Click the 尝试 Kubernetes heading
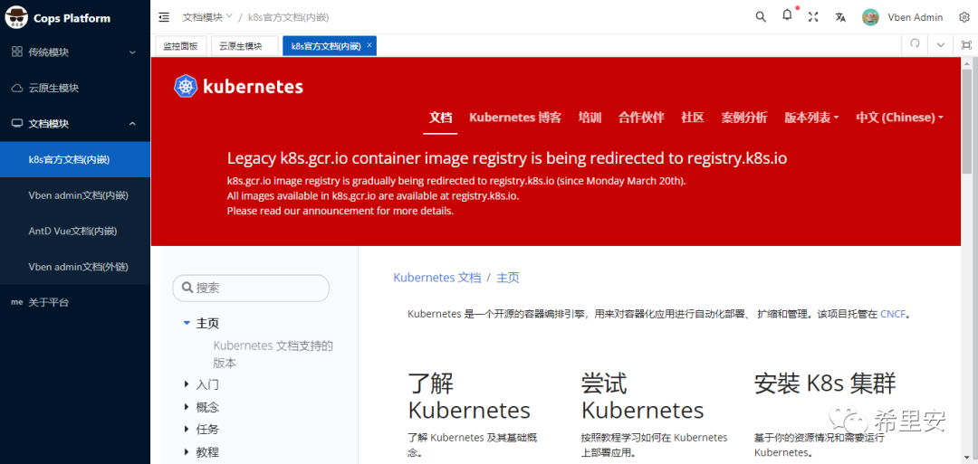Screen dimensions: 978x464 click(x=642, y=396)
